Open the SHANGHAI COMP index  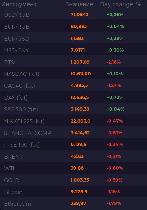(x=74, y=133)
